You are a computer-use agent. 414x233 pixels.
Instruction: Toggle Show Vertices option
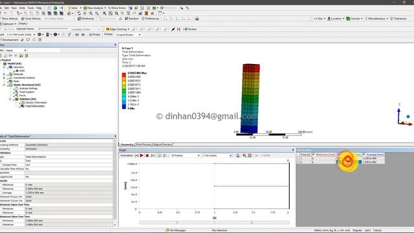[9, 19]
